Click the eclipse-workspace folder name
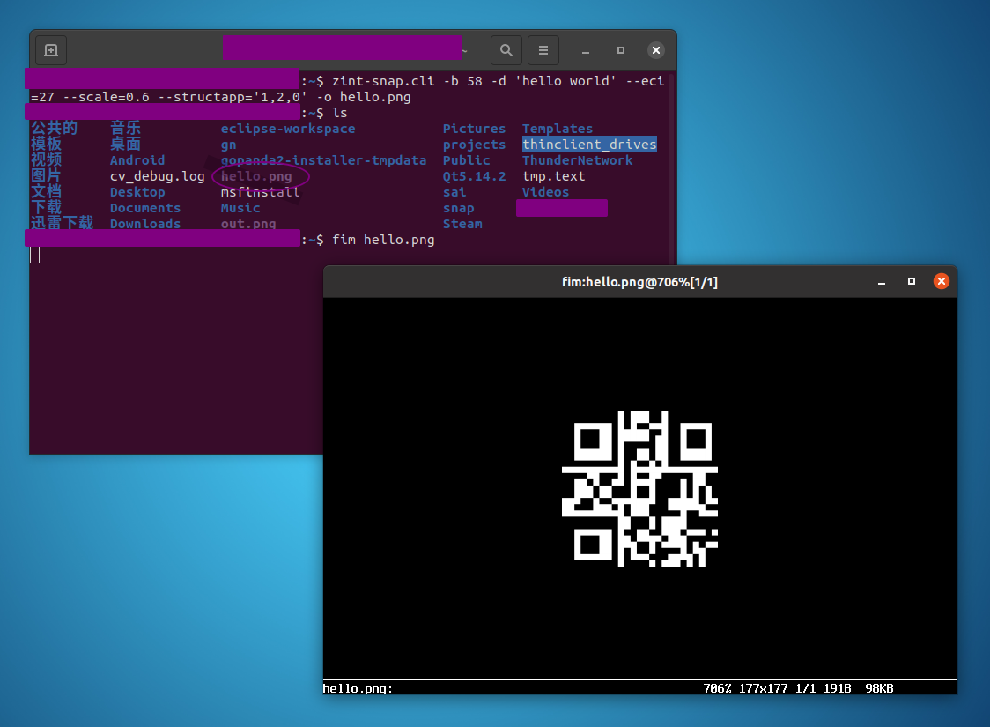The image size is (990, 727). point(288,128)
